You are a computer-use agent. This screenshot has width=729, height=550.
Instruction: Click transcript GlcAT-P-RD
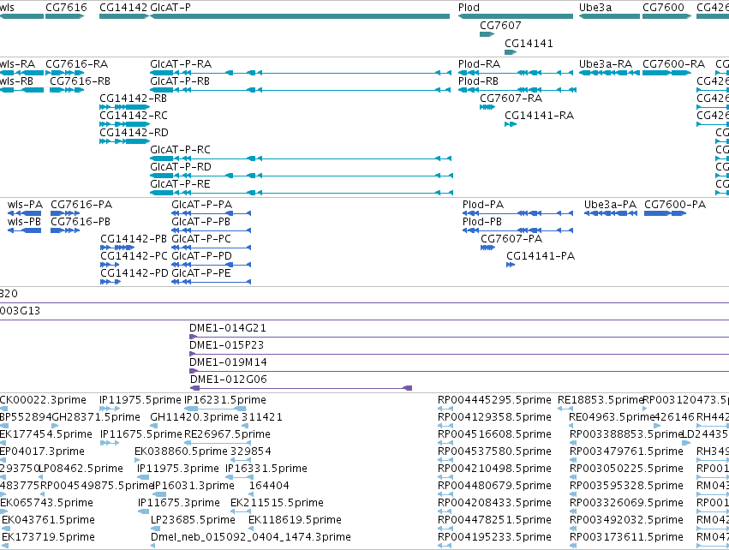[302, 176]
